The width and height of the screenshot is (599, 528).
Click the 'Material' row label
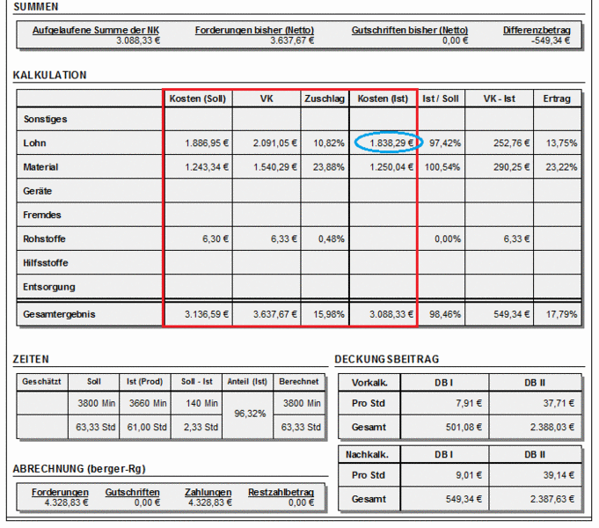coord(40,167)
